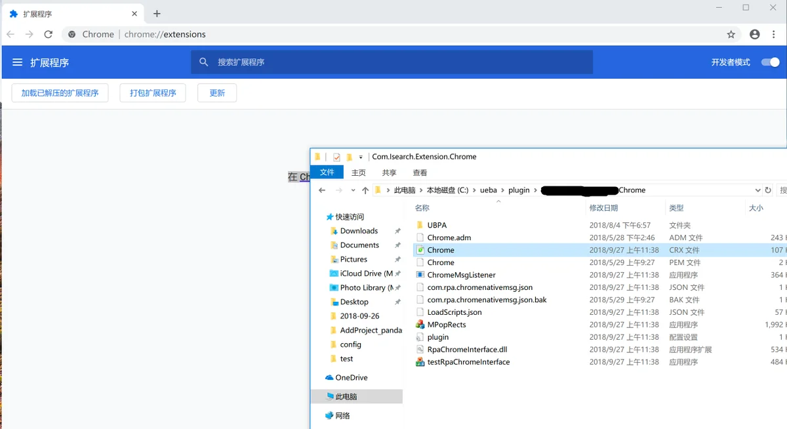Viewport: 787px width, 429px height.
Task: Click the Chrome back arrow
Action: click(10, 34)
